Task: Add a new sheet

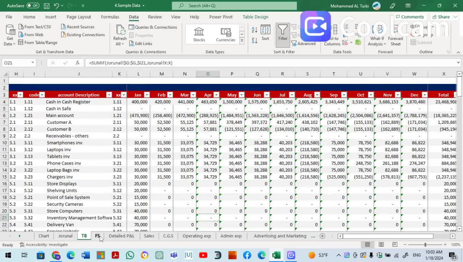Action: (x=322, y=236)
